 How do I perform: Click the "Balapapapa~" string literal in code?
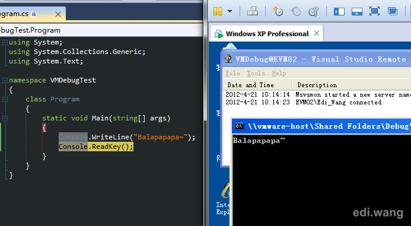click(x=161, y=137)
